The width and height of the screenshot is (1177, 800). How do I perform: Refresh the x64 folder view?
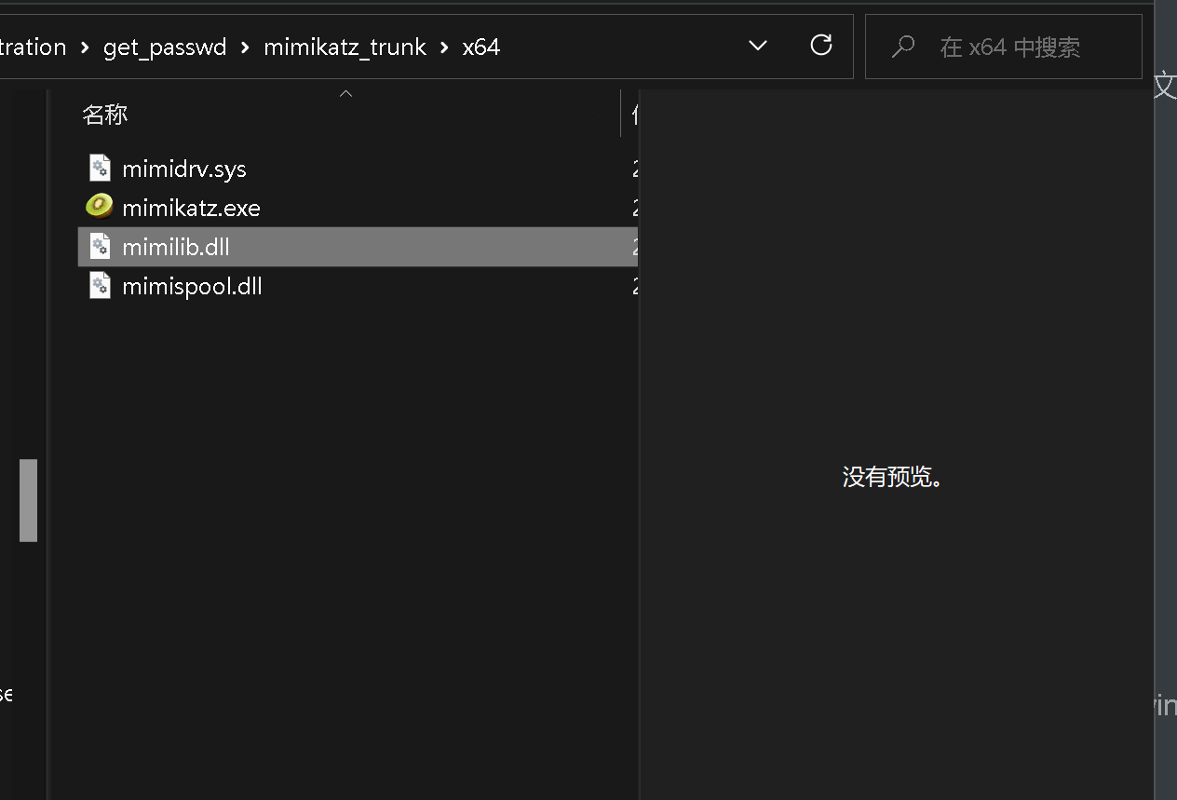(x=821, y=45)
